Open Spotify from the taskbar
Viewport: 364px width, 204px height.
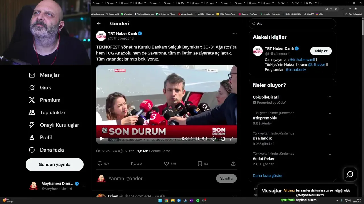coord(198,201)
